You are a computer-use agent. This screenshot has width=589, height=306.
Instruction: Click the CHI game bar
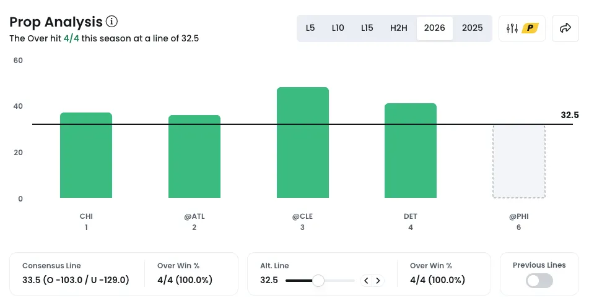[86, 155]
